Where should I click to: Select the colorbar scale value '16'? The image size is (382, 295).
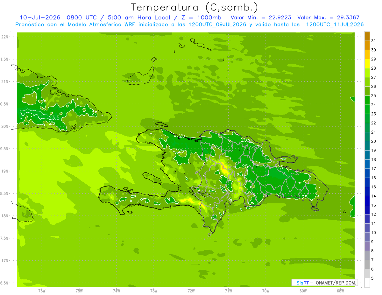click(373, 178)
